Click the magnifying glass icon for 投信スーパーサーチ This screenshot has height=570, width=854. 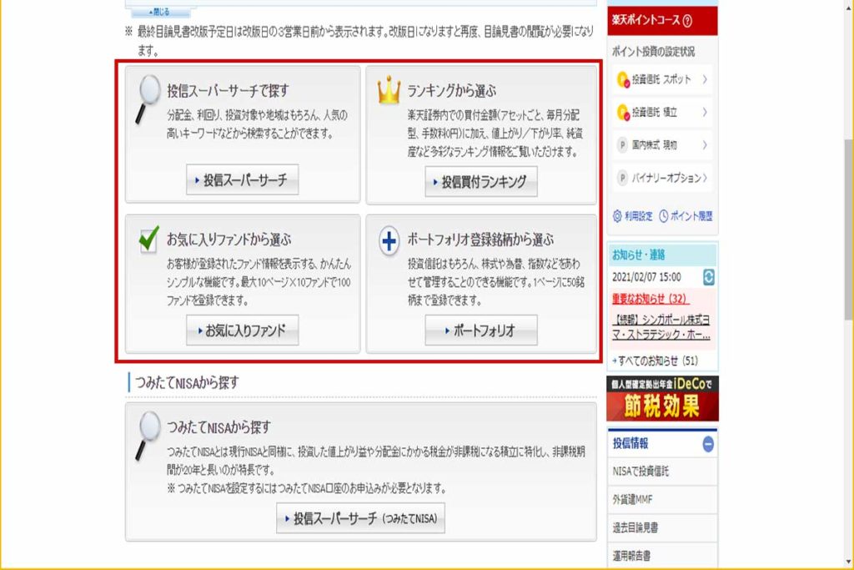pyautogui.click(x=151, y=88)
